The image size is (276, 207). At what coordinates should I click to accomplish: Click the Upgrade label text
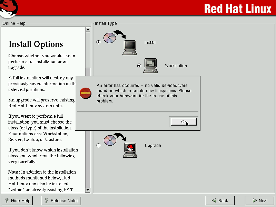153,146
